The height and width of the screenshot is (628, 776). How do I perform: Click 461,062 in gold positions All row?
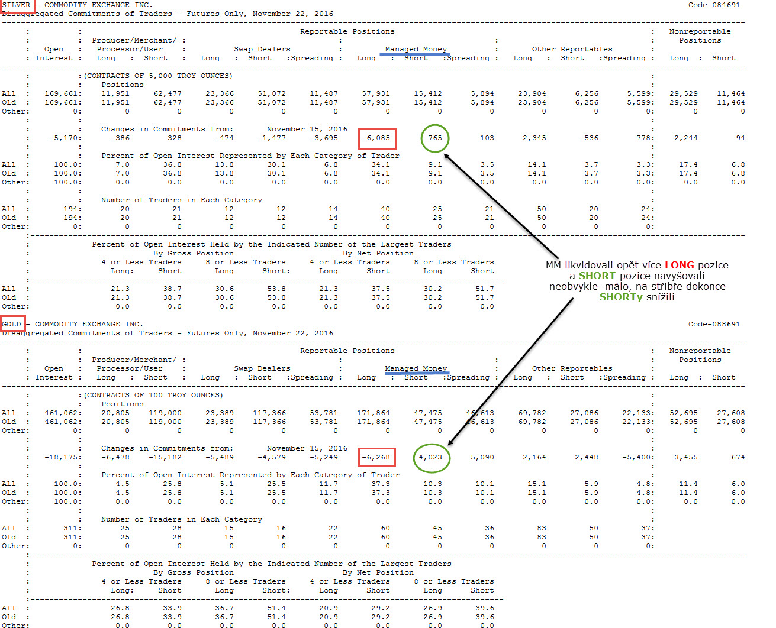(x=60, y=413)
